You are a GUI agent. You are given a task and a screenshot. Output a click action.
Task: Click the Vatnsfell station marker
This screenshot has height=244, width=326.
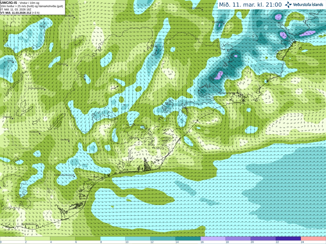pos(12,118)
